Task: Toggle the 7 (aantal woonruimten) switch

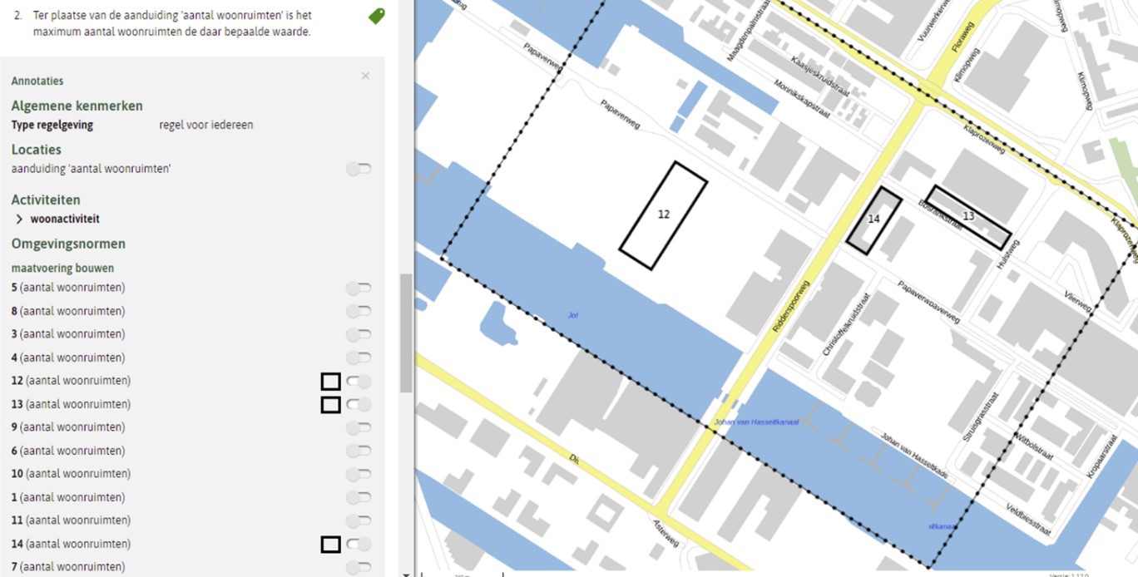Action: coord(359,567)
